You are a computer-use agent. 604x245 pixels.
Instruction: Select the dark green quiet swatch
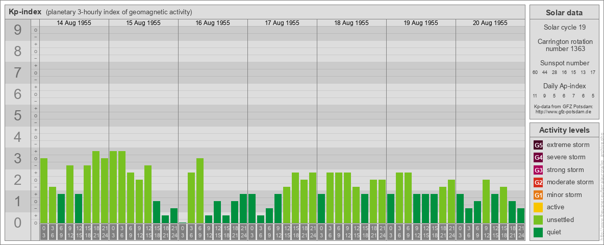click(x=538, y=232)
